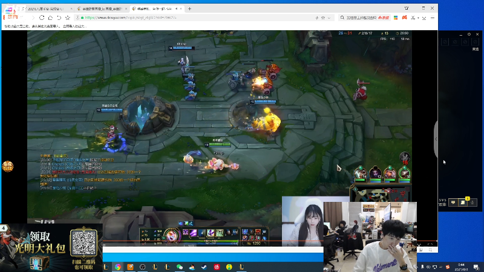
Task: Open the QQ penguin icon in taskbar
Action: pyautogui.click(x=192, y=267)
